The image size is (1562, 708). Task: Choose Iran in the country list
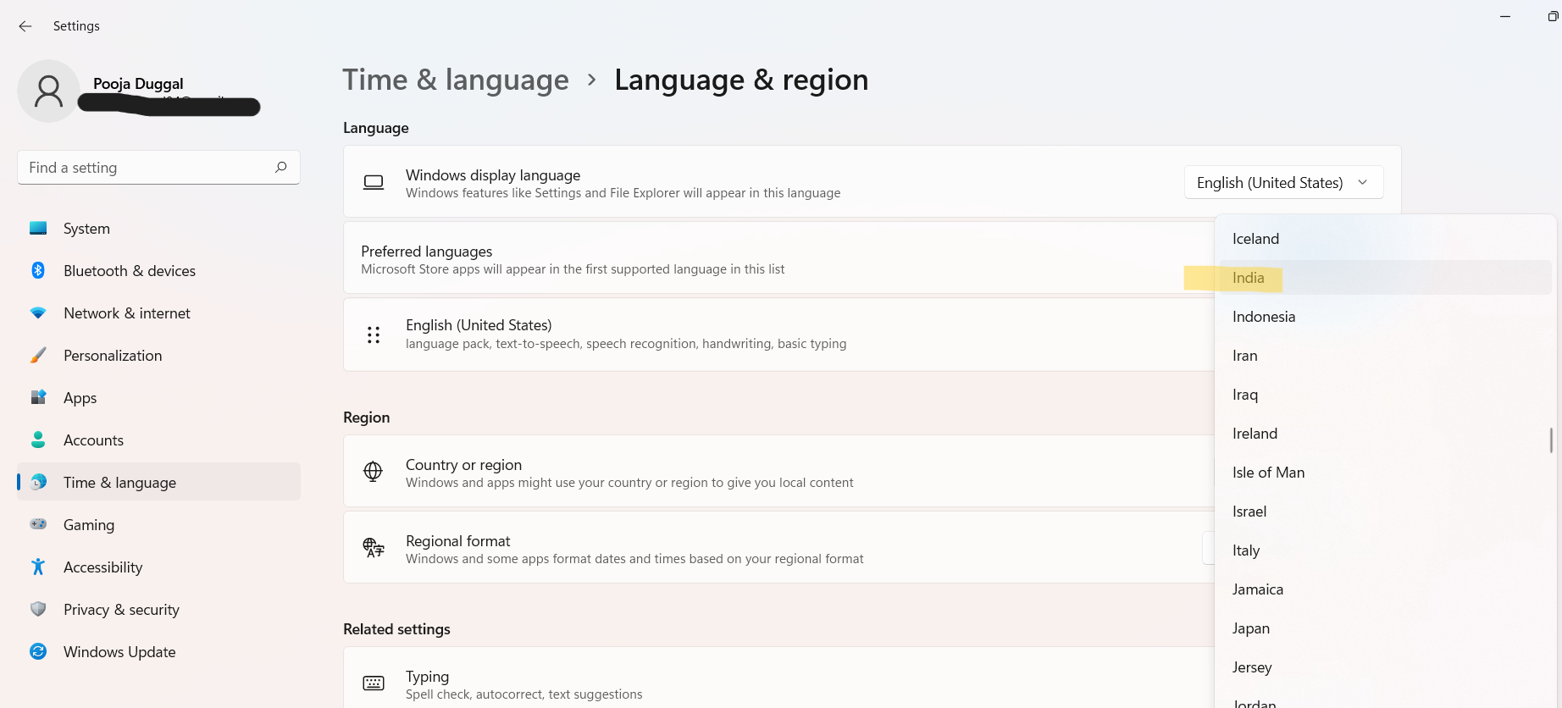click(1385, 355)
